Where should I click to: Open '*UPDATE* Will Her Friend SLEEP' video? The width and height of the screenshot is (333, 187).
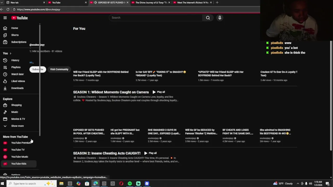coord(221,74)
